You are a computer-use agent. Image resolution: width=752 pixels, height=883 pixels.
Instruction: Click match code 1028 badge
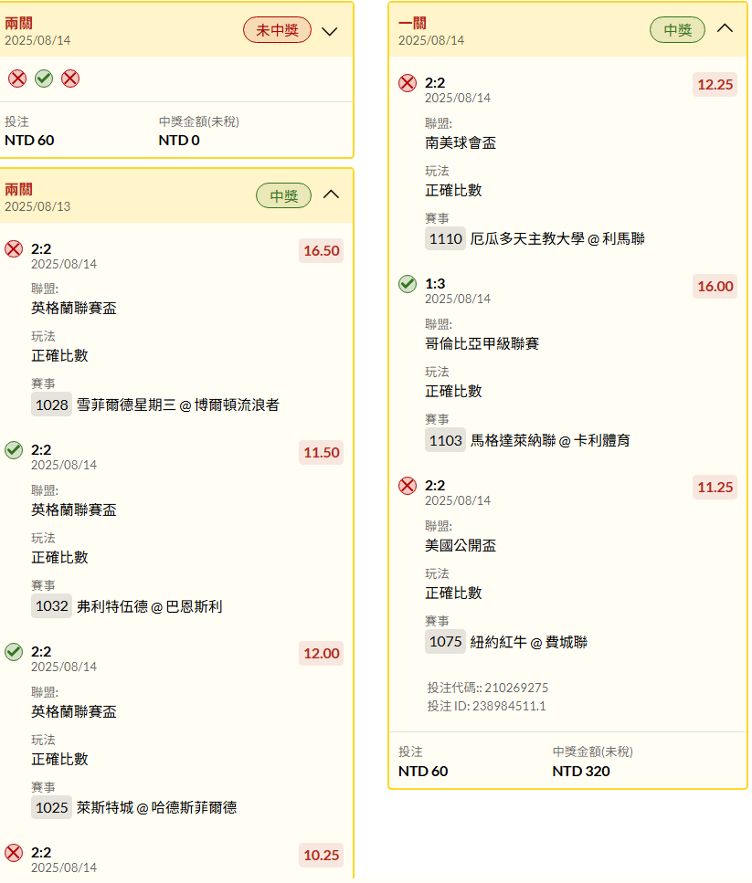pos(51,405)
